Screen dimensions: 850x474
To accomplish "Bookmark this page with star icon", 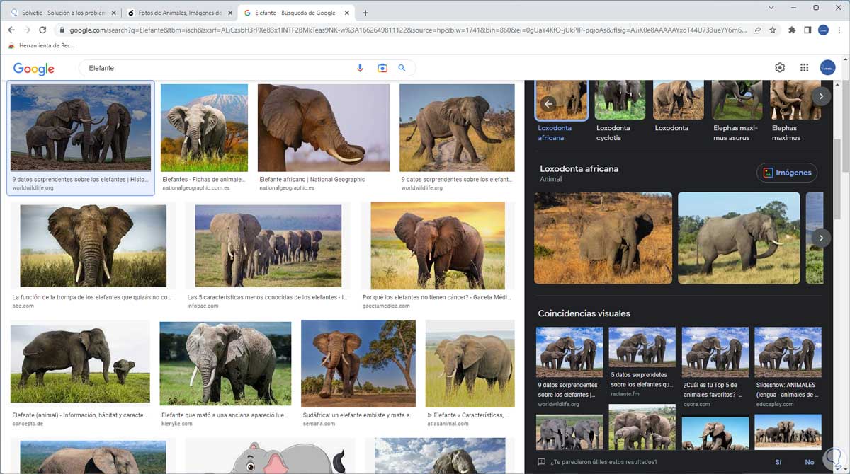I will [x=773, y=30].
